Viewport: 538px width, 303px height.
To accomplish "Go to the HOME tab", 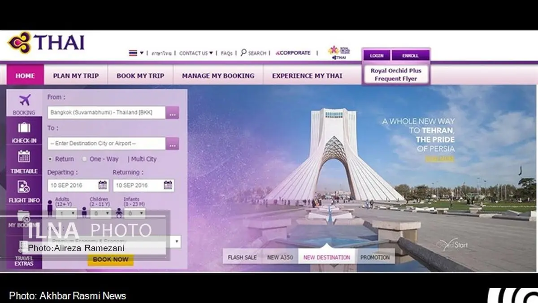I will click(25, 76).
